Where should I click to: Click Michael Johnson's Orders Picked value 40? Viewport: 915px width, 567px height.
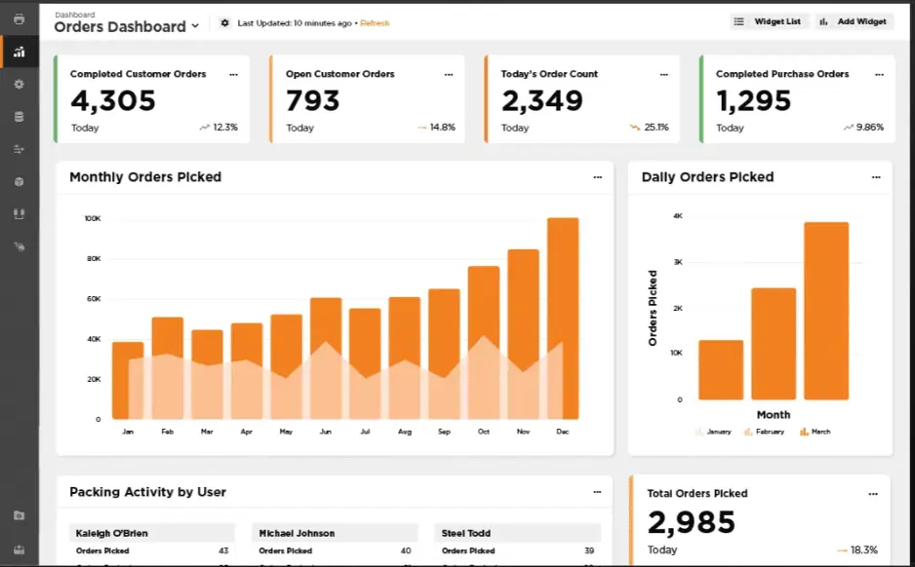click(406, 550)
